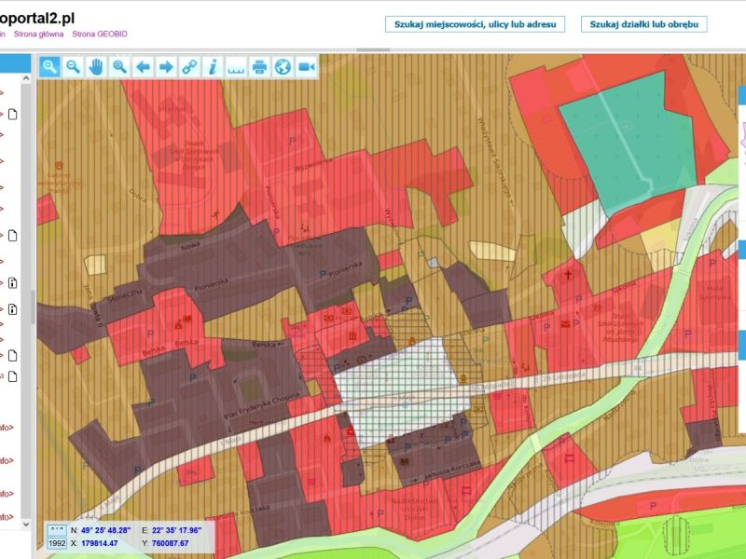Select the zoom in magnifier tool

tap(49, 66)
